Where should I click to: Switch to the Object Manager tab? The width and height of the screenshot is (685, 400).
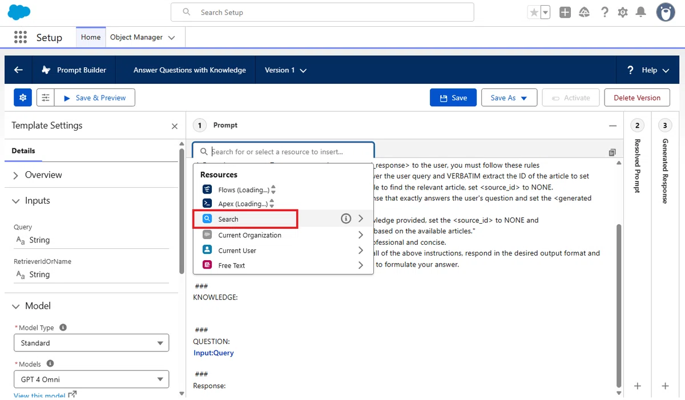136,37
